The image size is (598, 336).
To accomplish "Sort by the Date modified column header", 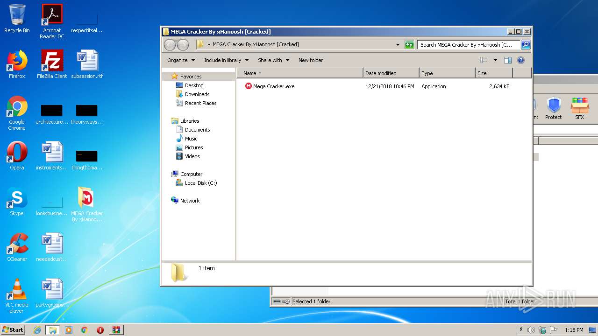I will tap(391, 73).
